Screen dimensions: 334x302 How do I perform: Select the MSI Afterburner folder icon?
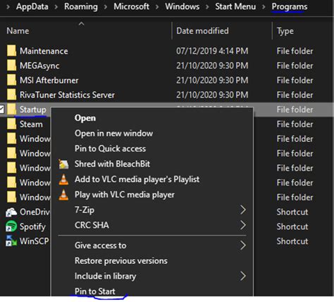pyautogui.click(x=11, y=80)
